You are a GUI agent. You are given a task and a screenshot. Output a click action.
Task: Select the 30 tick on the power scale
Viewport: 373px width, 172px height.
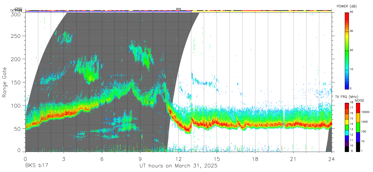coord(352,31)
